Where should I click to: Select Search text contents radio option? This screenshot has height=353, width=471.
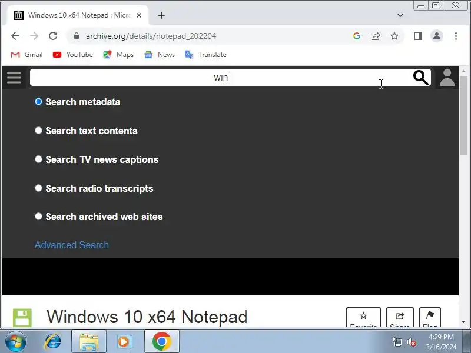click(x=38, y=130)
